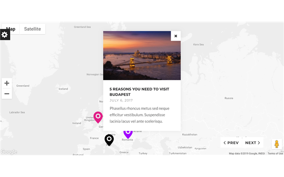Click the Phasellus rhoncus excerpt text
Screen dimensions: 284x177
pos(139,115)
